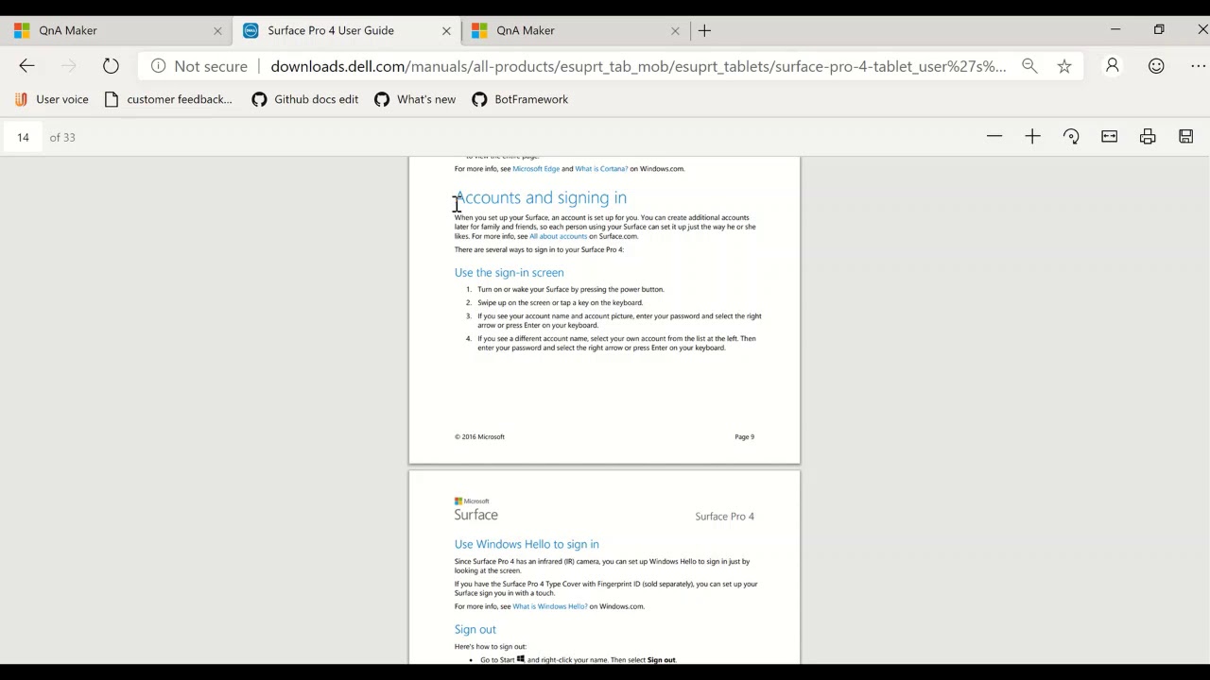Open What's new bookmark
This screenshot has height=680, width=1210.
(415, 99)
